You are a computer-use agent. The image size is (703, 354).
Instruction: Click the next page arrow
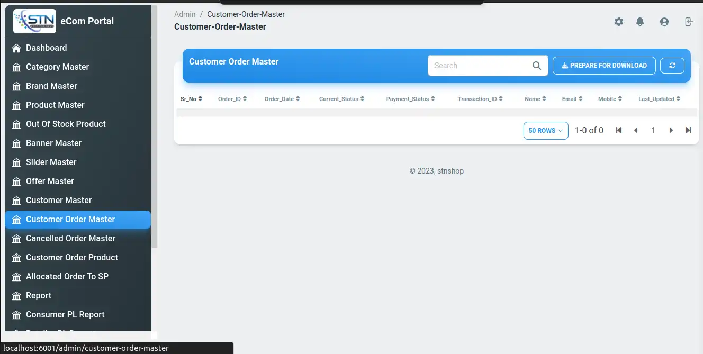click(x=671, y=130)
